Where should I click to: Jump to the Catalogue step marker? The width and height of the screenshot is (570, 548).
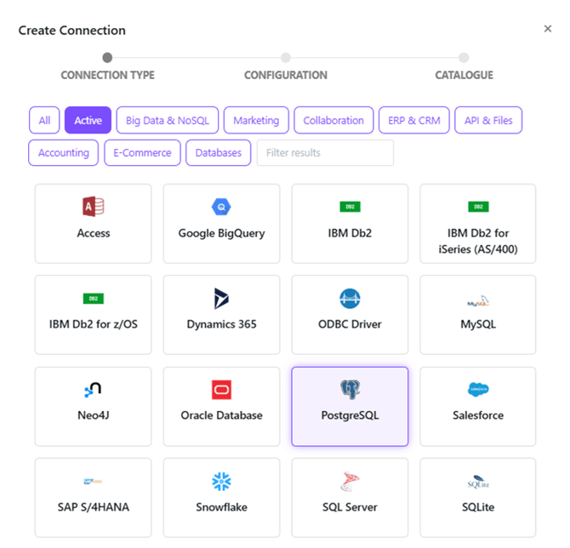[x=464, y=58]
